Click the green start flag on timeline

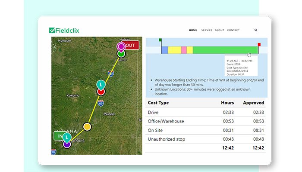(x=160, y=40)
